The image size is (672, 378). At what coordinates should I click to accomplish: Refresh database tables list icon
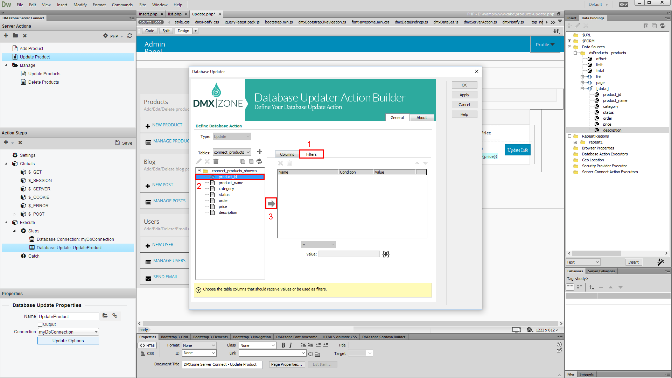pos(259,161)
